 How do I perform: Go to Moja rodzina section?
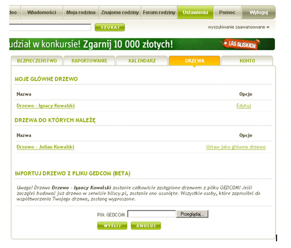pyautogui.click(x=81, y=13)
